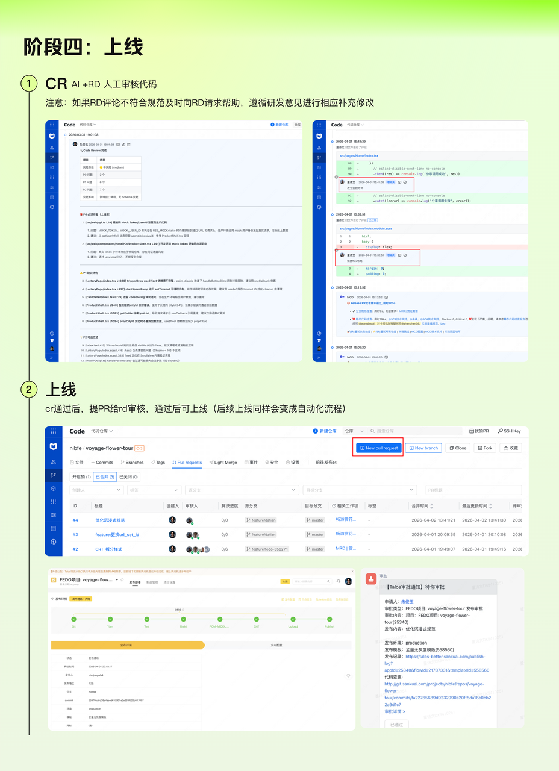
Task: Open app grid icon in Pull requests screenshot
Action: click(x=53, y=431)
